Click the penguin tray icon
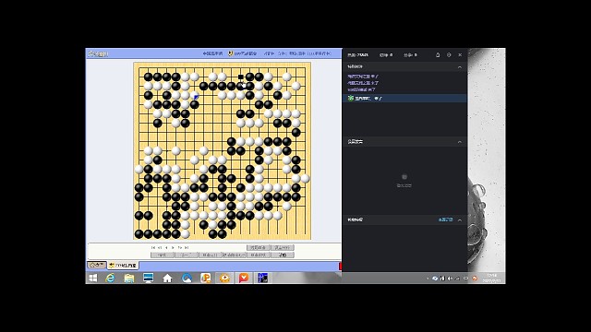The width and height of the screenshot is (591, 332). 442,279
